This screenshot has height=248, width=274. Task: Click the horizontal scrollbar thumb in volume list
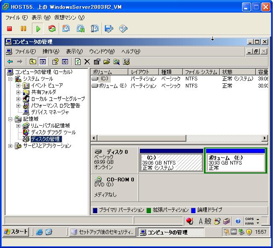[x=142, y=138]
